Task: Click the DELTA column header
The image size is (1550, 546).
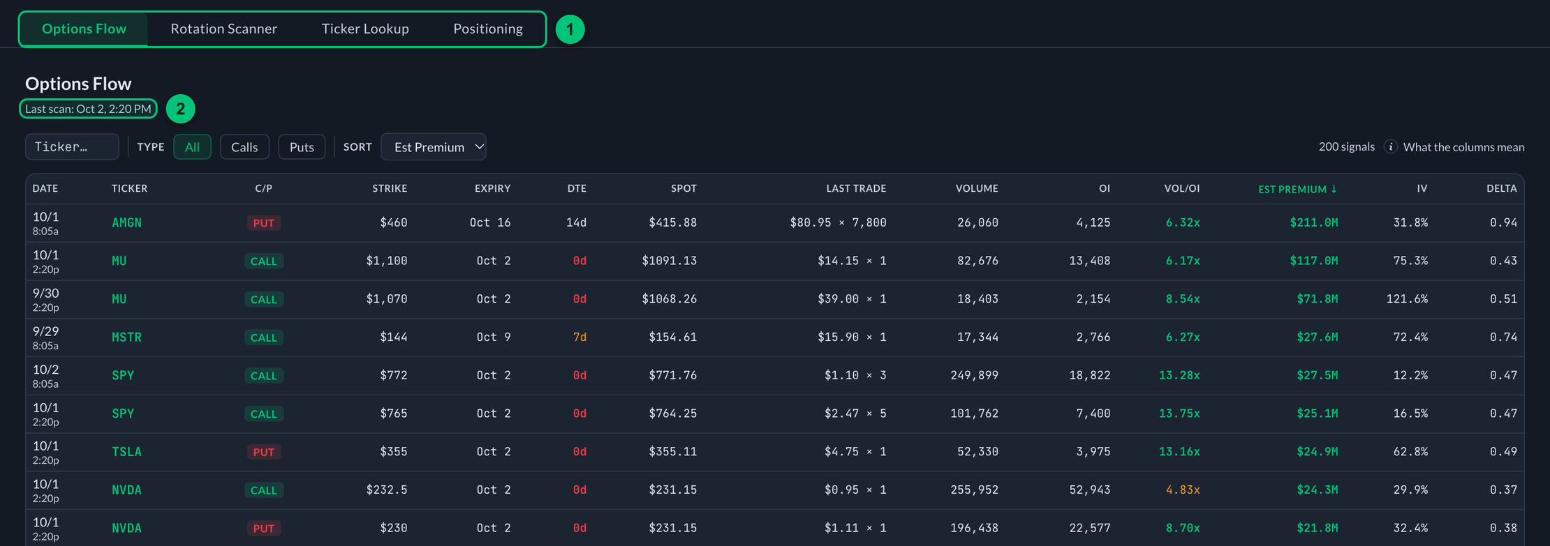Action: 1502,189
